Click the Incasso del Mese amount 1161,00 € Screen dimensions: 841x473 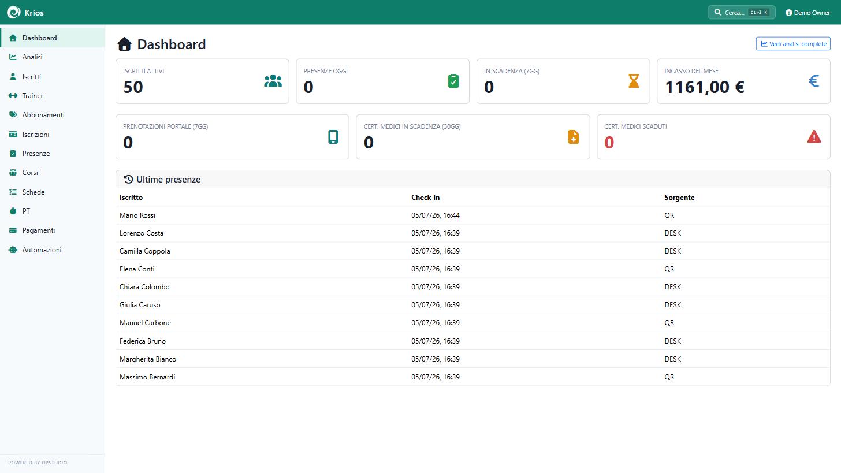[x=705, y=87]
